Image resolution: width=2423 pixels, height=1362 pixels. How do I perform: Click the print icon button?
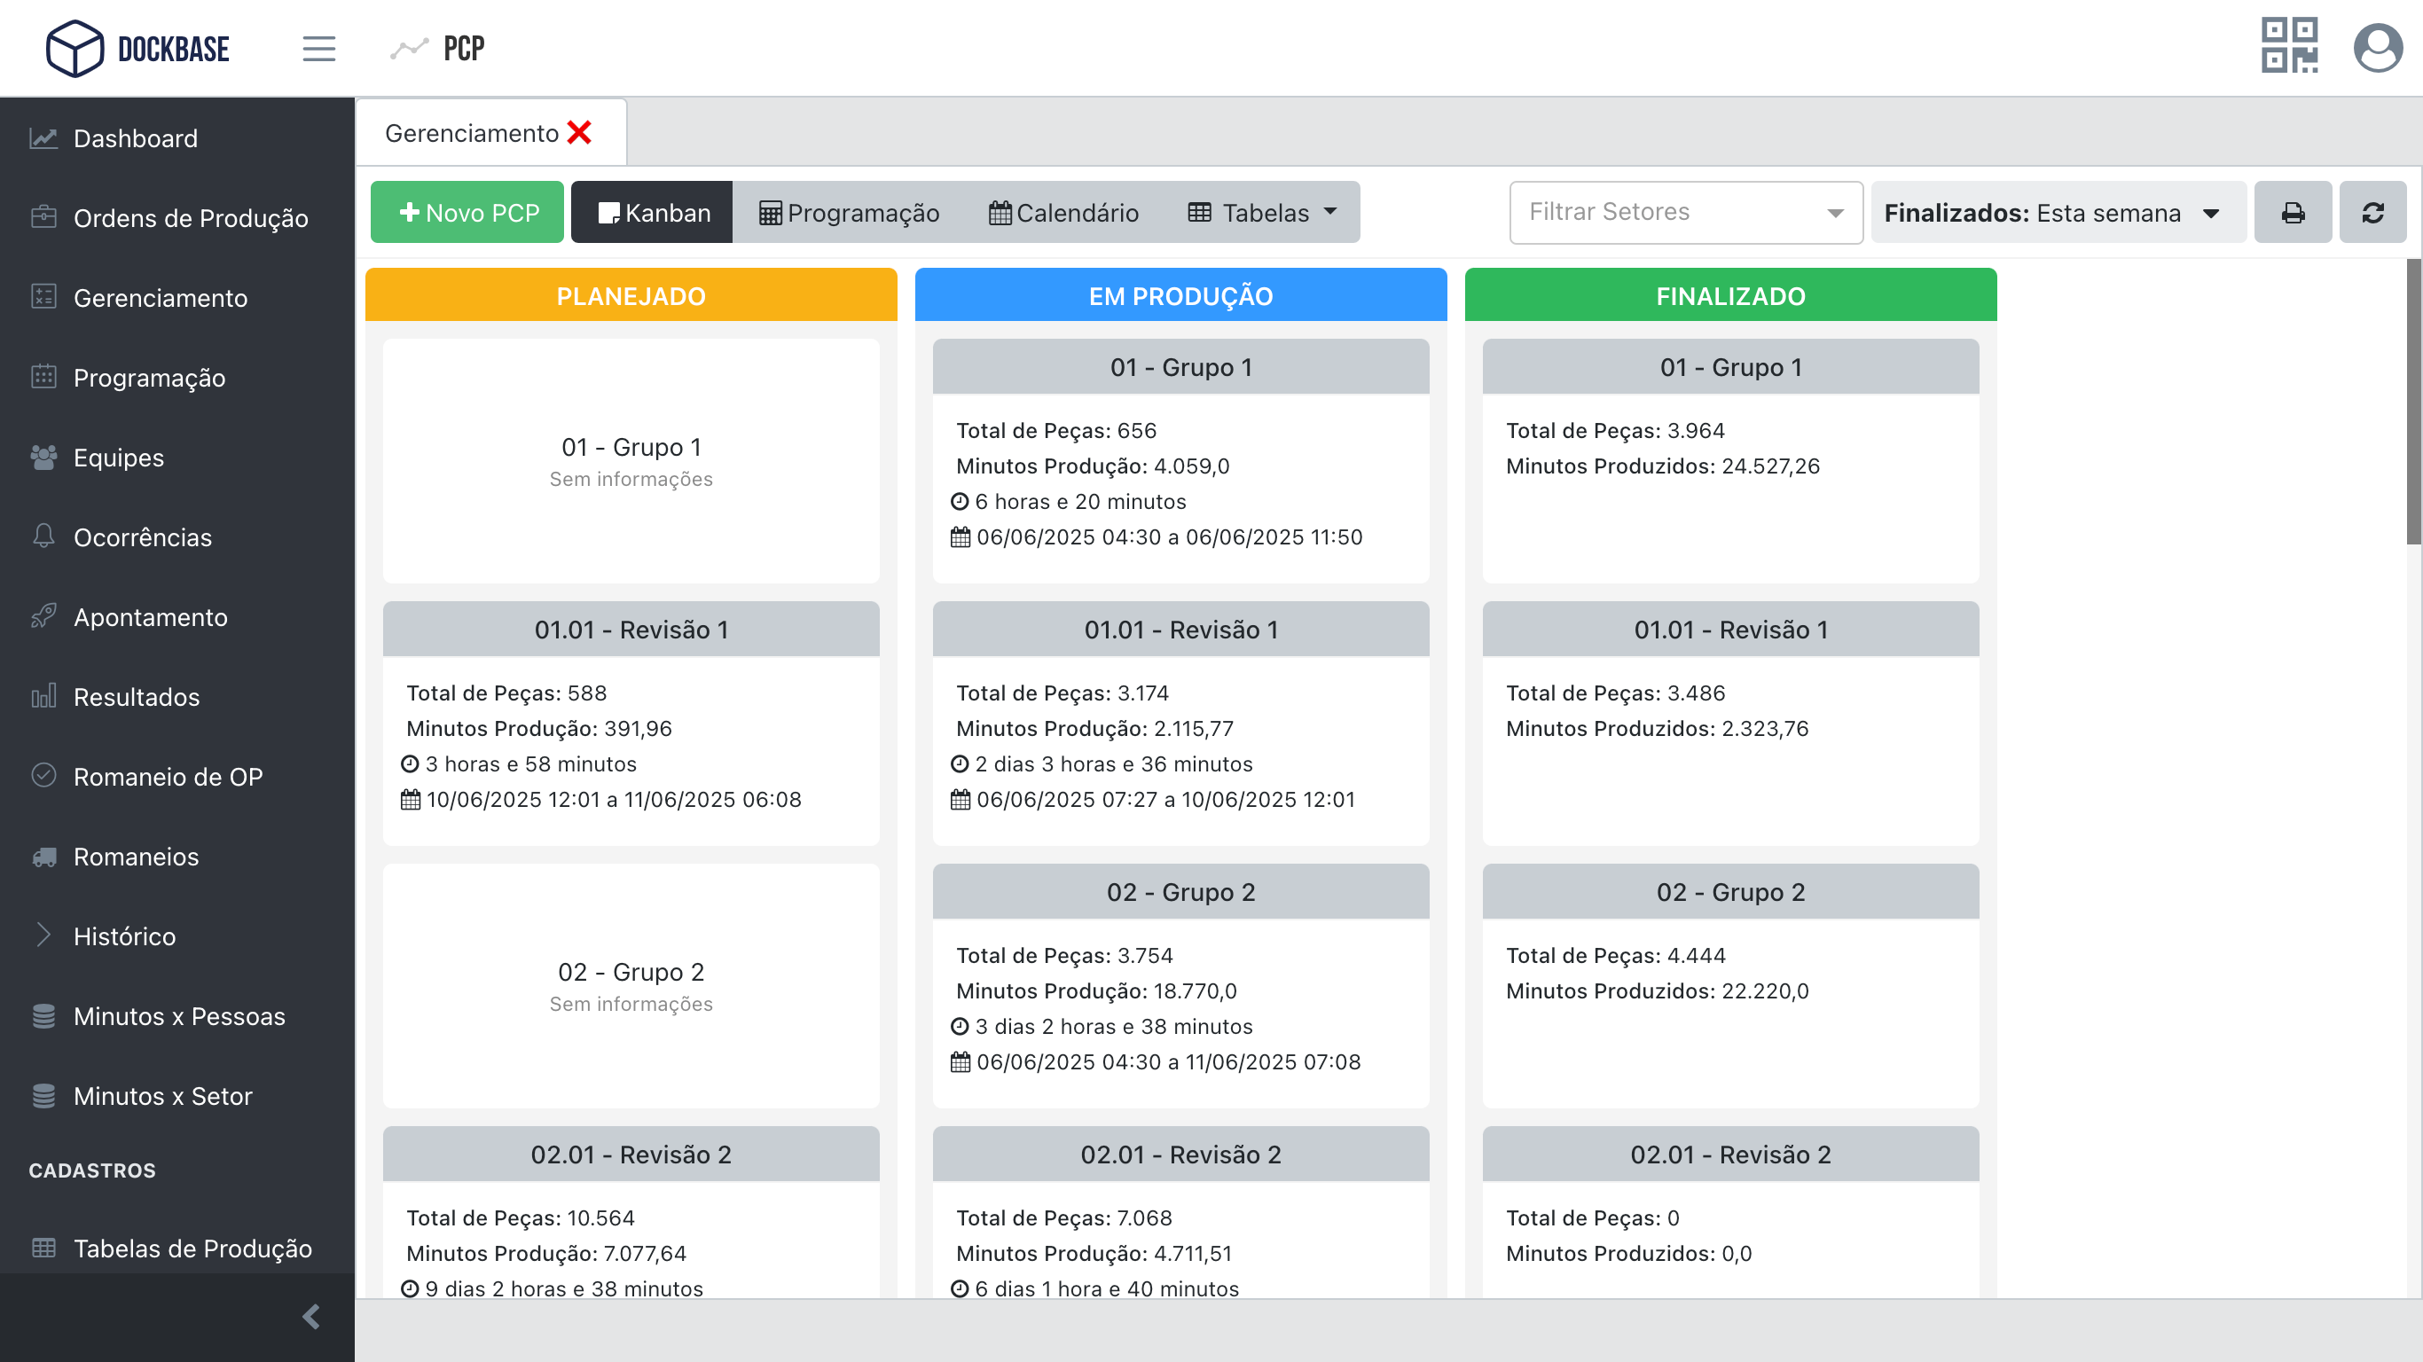pos(2293,213)
